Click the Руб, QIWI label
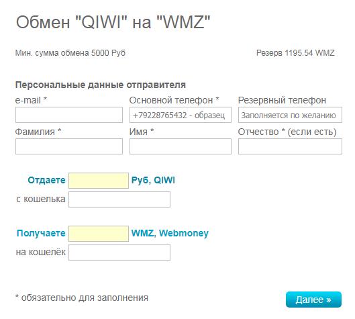This screenshot has width=355, height=319. click(x=153, y=181)
